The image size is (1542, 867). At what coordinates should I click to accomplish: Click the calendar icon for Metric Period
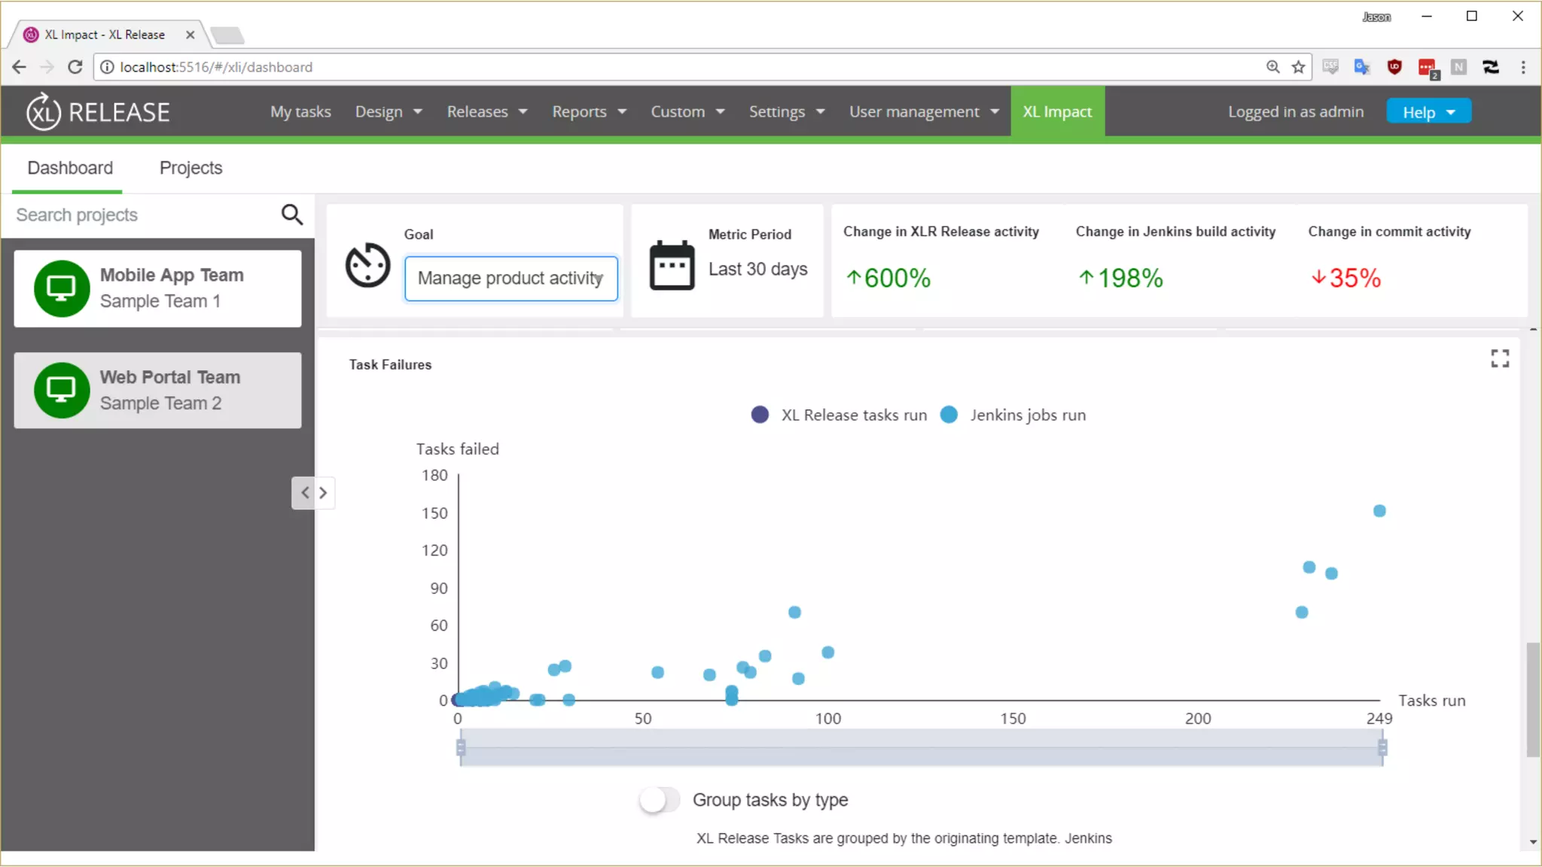coord(672,265)
